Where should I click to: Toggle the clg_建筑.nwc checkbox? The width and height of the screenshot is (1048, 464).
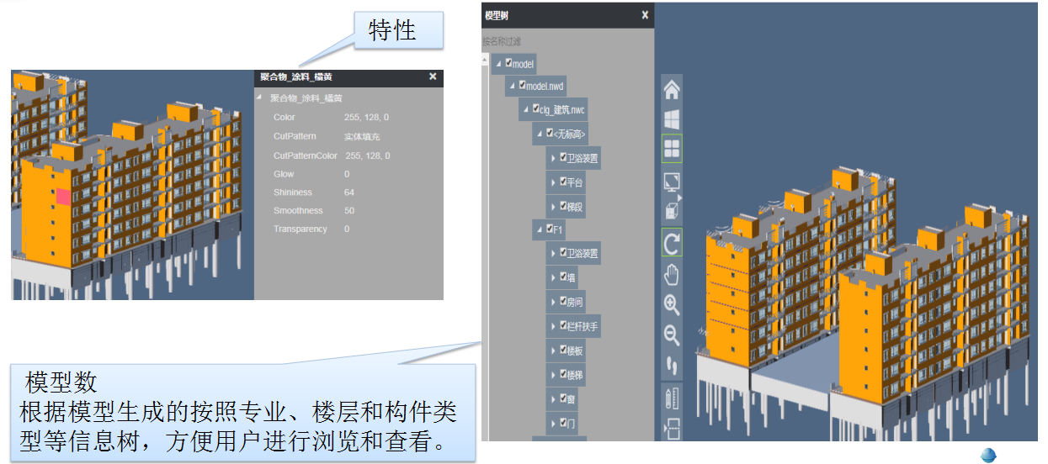click(x=535, y=108)
